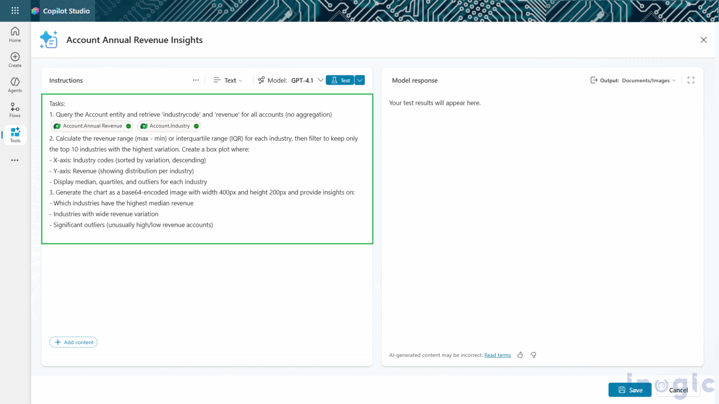Image resolution: width=719 pixels, height=404 pixels.
Task: Open more sidebar options via ellipsis
Action: click(x=15, y=160)
